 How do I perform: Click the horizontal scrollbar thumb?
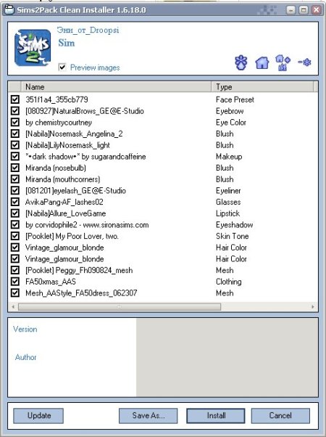click(120, 307)
